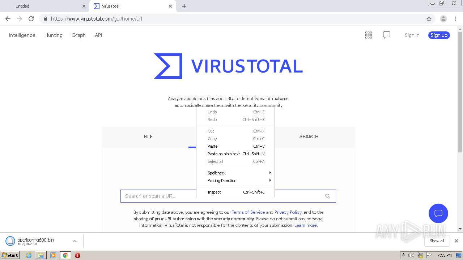Close the VirusTotal tab
The height and width of the screenshot is (260, 463).
click(x=170, y=6)
